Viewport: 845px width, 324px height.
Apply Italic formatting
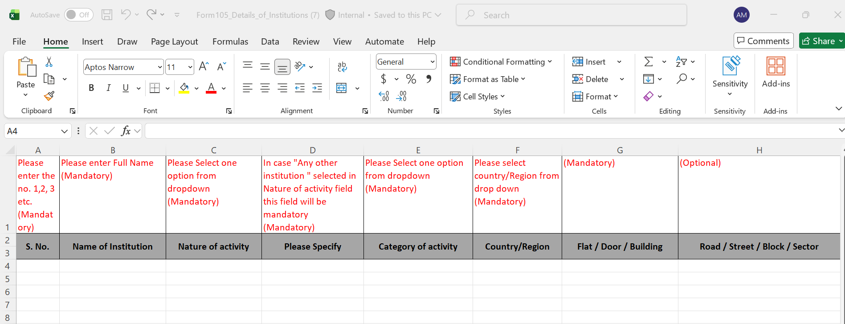108,88
